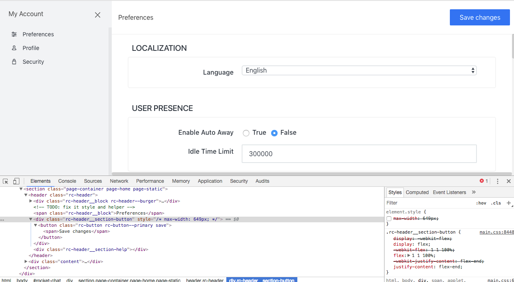This screenshot has width=514, height=282.
Task: Toggle the device toolbar icon in DevTools
Action: pos(16,181)
